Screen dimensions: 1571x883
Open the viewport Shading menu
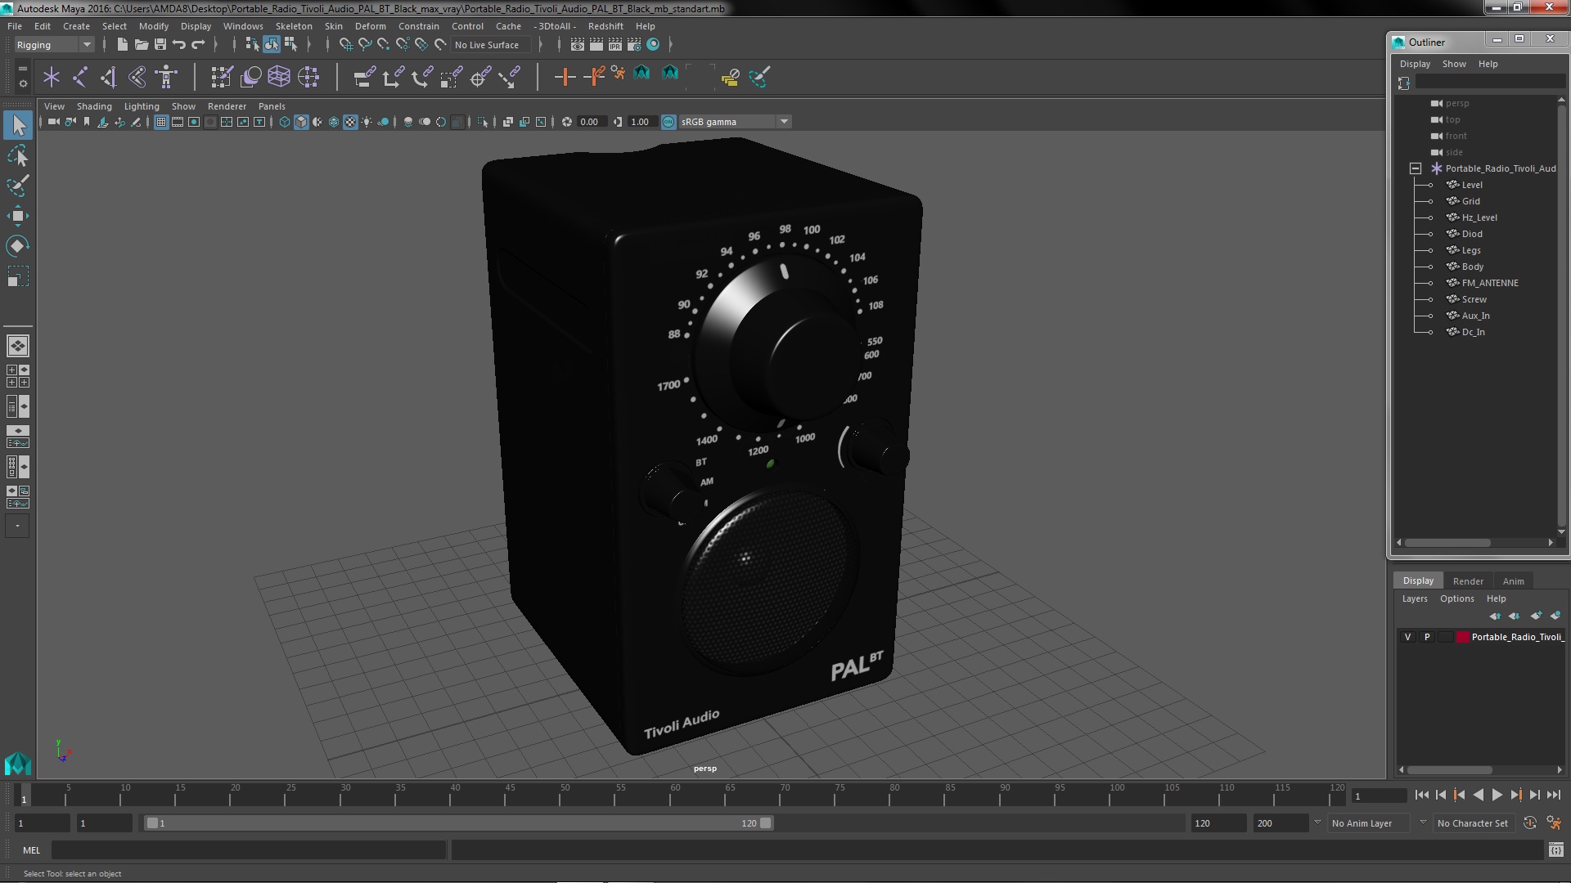94,106
